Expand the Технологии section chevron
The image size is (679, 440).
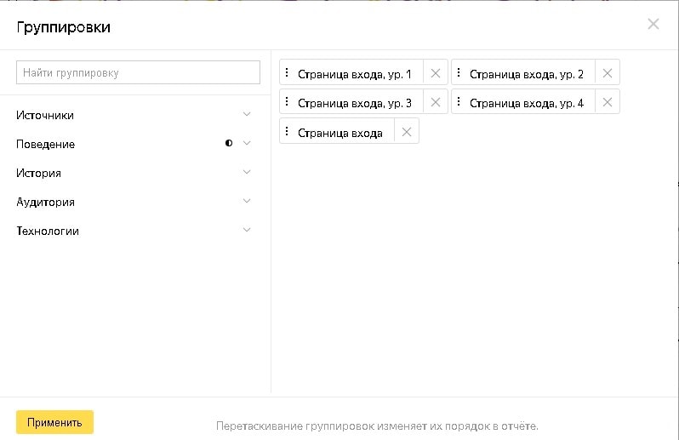pos(247,231)
